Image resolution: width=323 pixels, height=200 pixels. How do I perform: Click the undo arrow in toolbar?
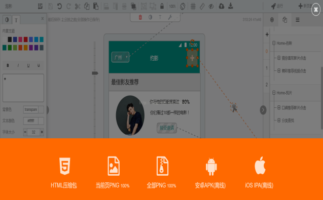click(x=59, y=7)
